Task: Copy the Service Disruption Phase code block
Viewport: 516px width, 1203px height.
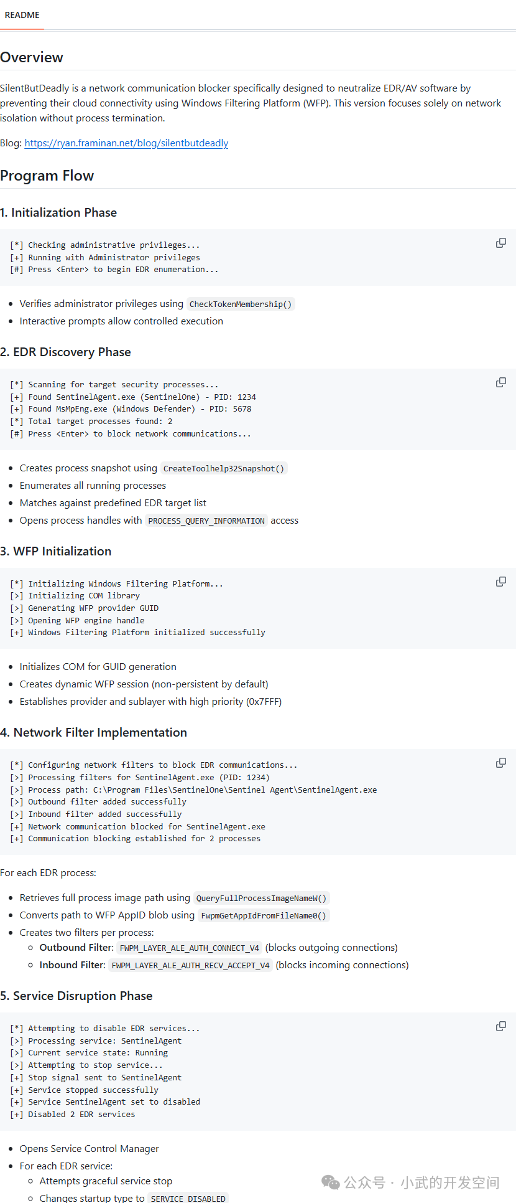Action: (501, 1026)
